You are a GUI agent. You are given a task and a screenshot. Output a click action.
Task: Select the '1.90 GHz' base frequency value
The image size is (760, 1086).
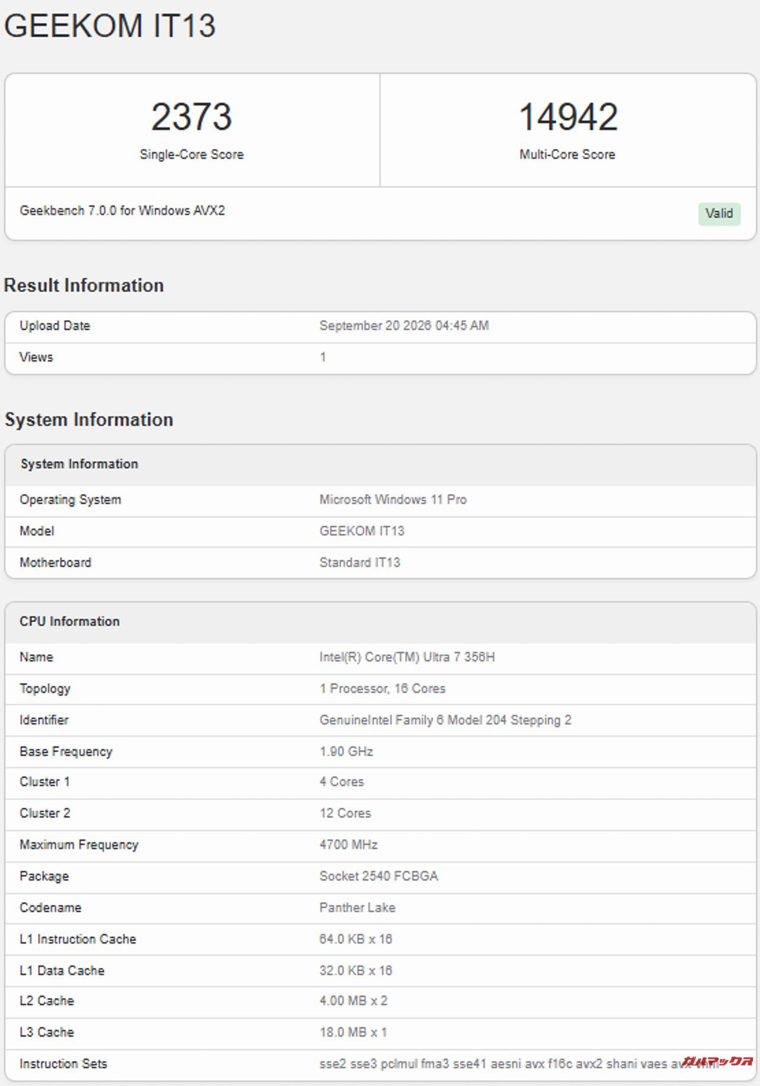coord(346,751)
